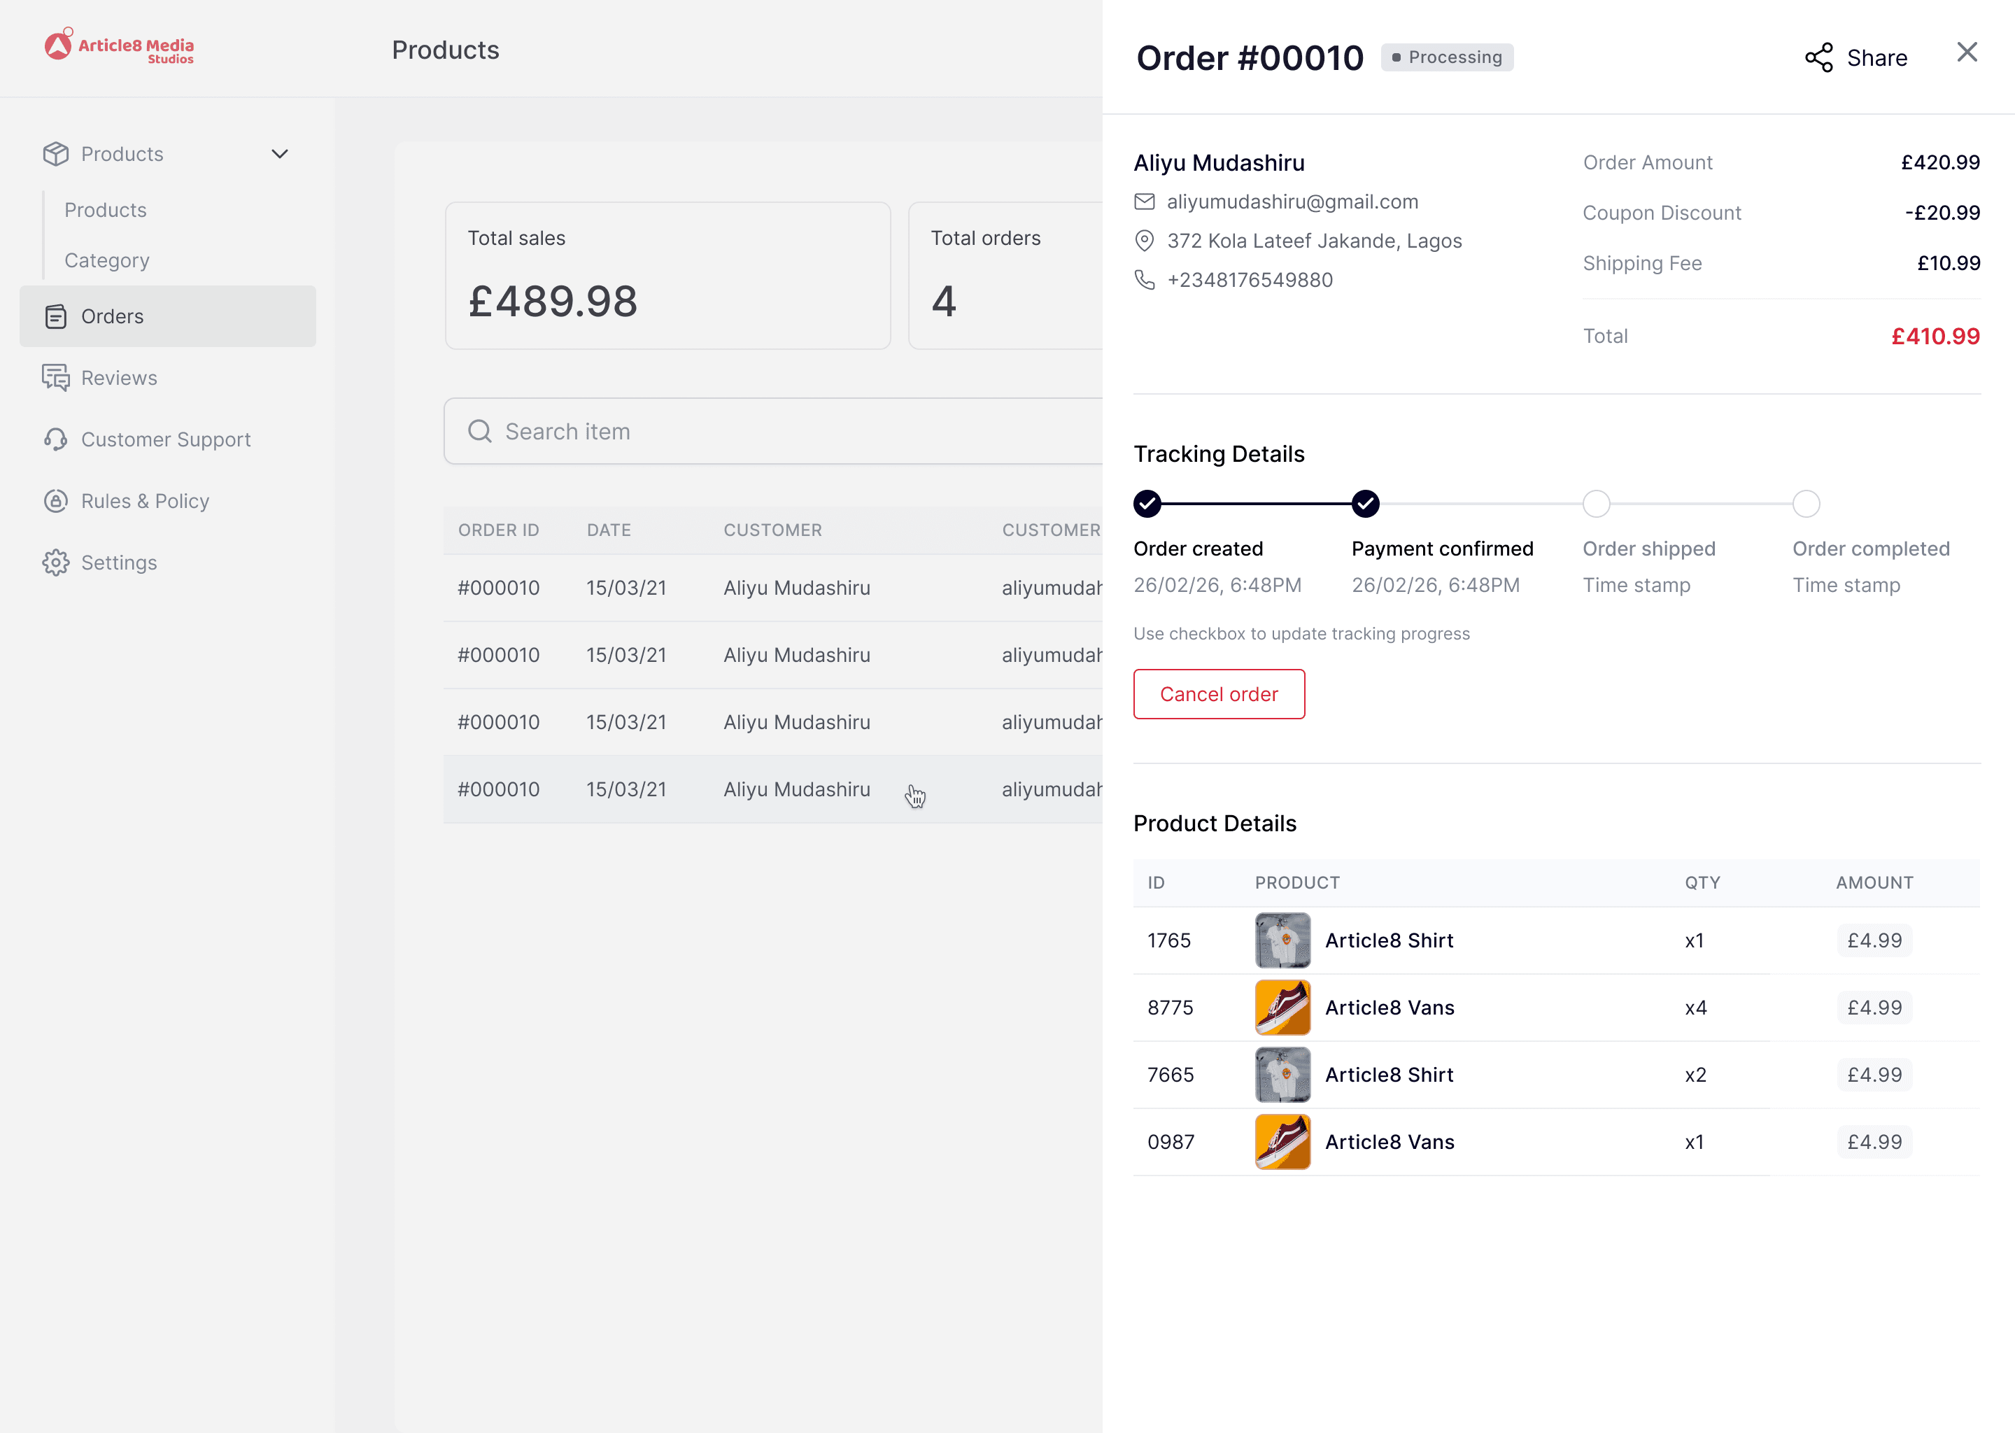Click the Orders clipboard icon in sidebar
The width and height of the screenshot is (2015, 1433).
pyautogui.click(x=55, y=316)
